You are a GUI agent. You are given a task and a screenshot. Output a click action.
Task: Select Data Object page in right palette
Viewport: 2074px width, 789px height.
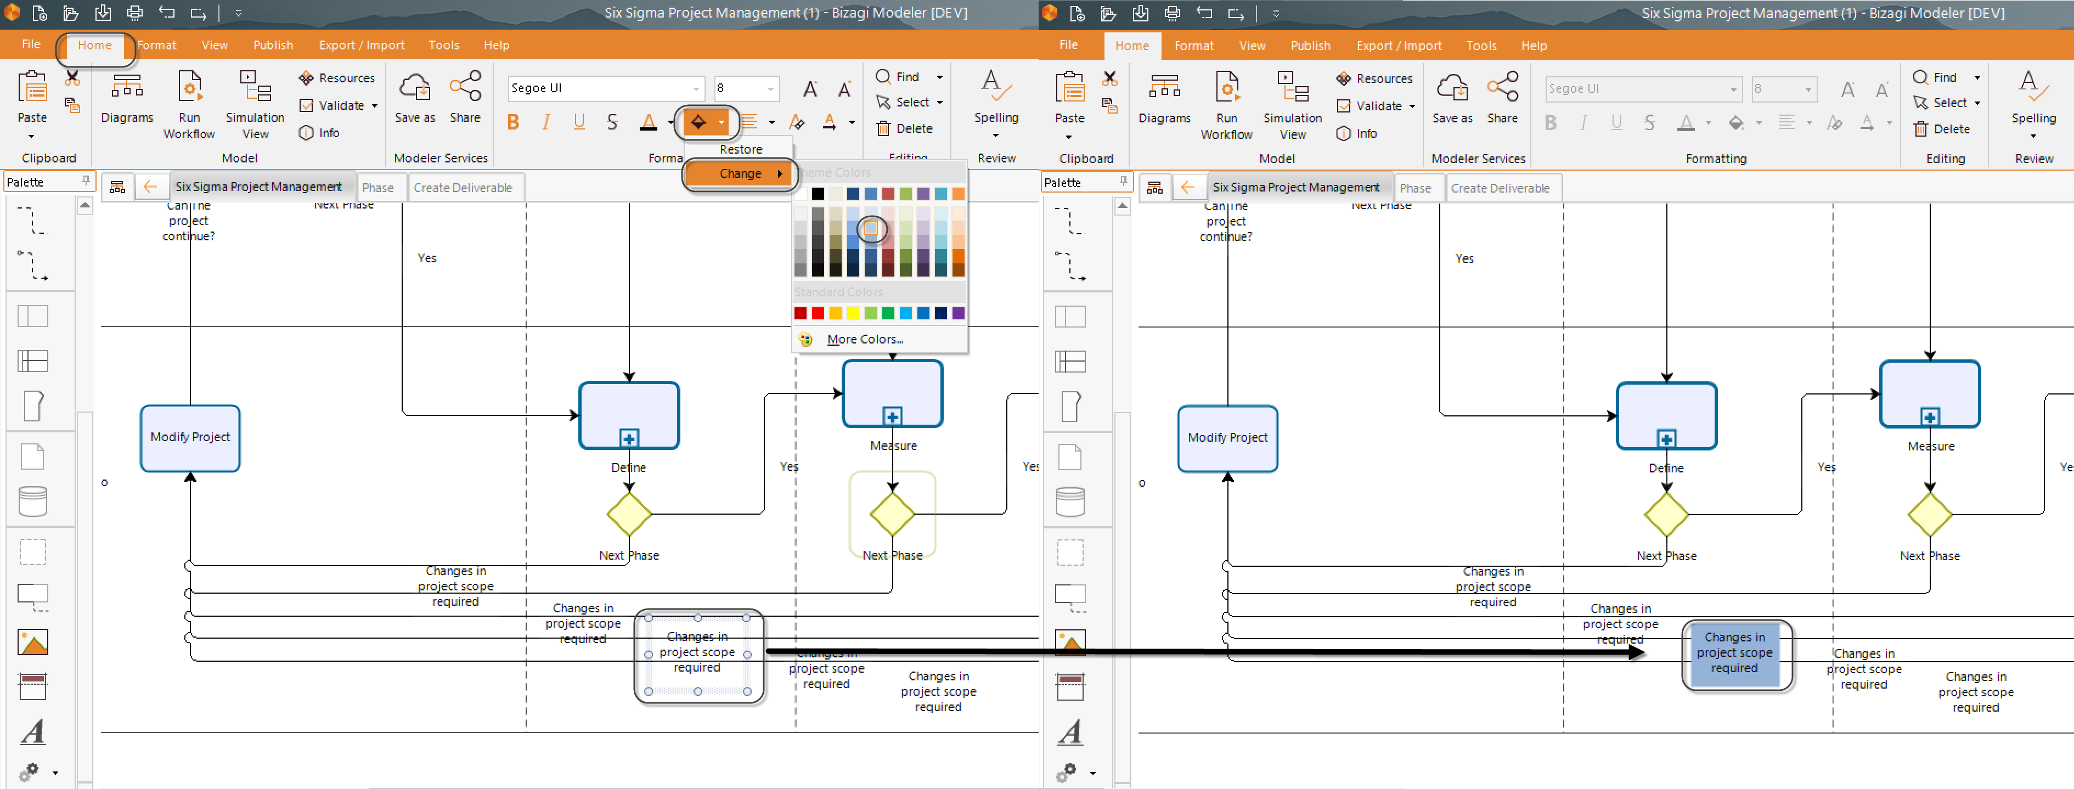1070,457
